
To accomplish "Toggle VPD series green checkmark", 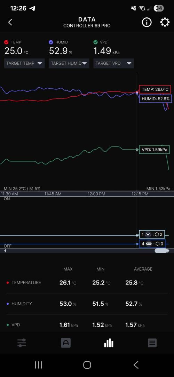I will (x=96, y=42).
